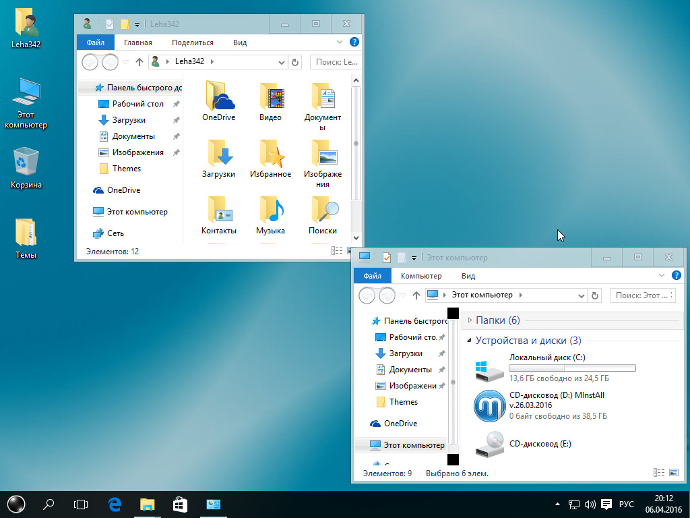Open the Поделиться ribbon tab

coord(192,42)
